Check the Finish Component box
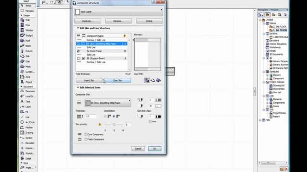This screenshot has width=307, height=172. (x=86, y=139)
